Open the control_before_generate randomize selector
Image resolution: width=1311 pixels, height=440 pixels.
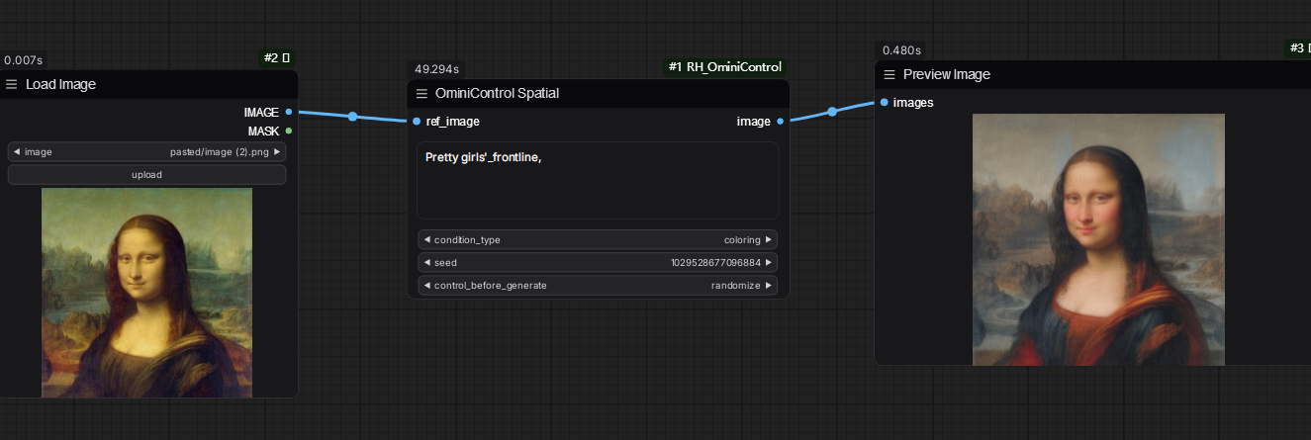click(x=598, y=286)
